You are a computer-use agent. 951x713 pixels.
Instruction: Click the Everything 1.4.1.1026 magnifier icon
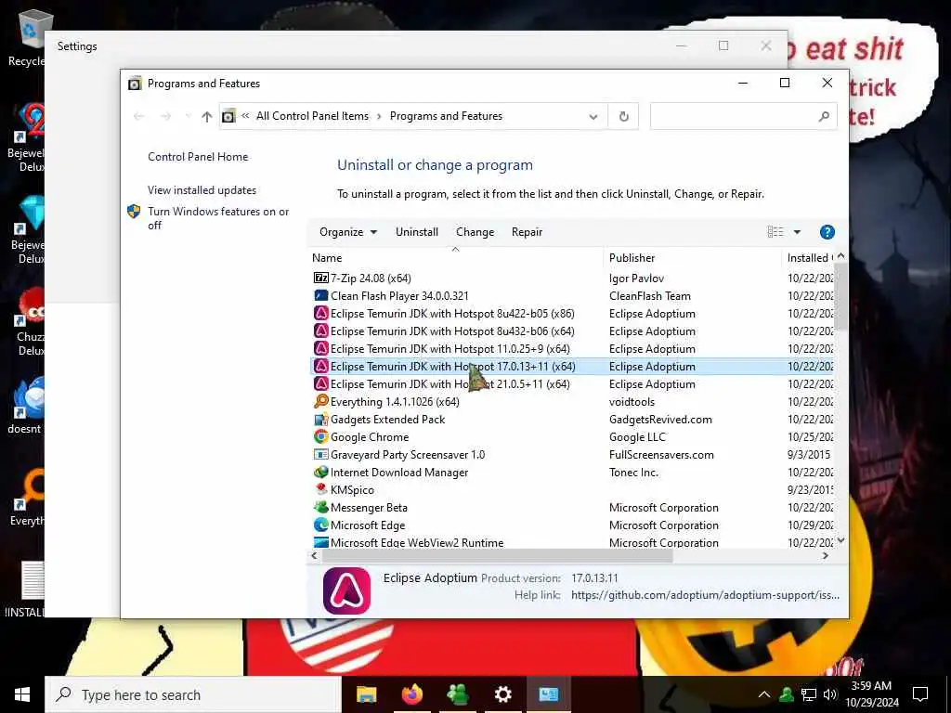[x=320, y=401]
